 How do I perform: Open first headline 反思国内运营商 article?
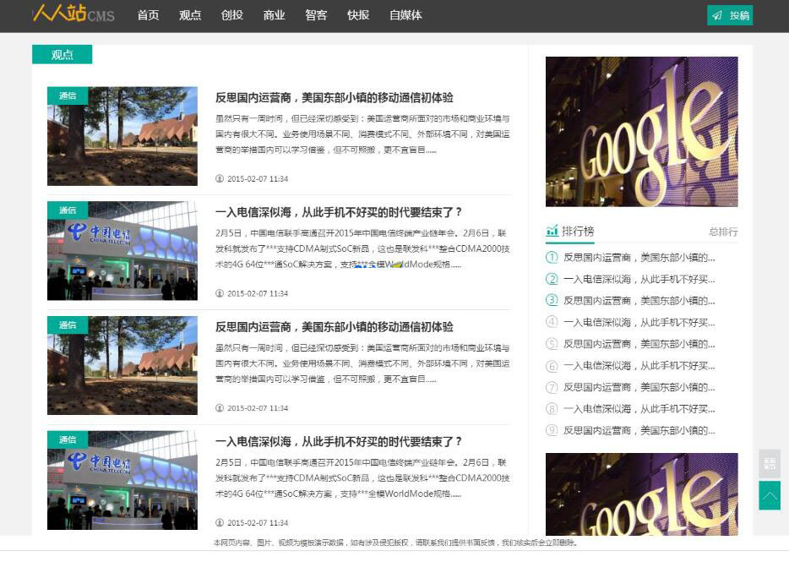click(x=335, y=98)
